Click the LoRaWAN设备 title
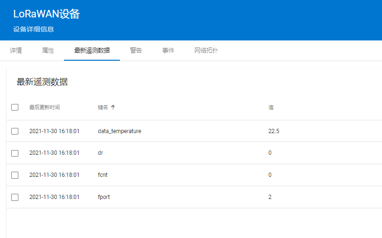The width and height of the screenshot is (382, 238). click(46, 14)
